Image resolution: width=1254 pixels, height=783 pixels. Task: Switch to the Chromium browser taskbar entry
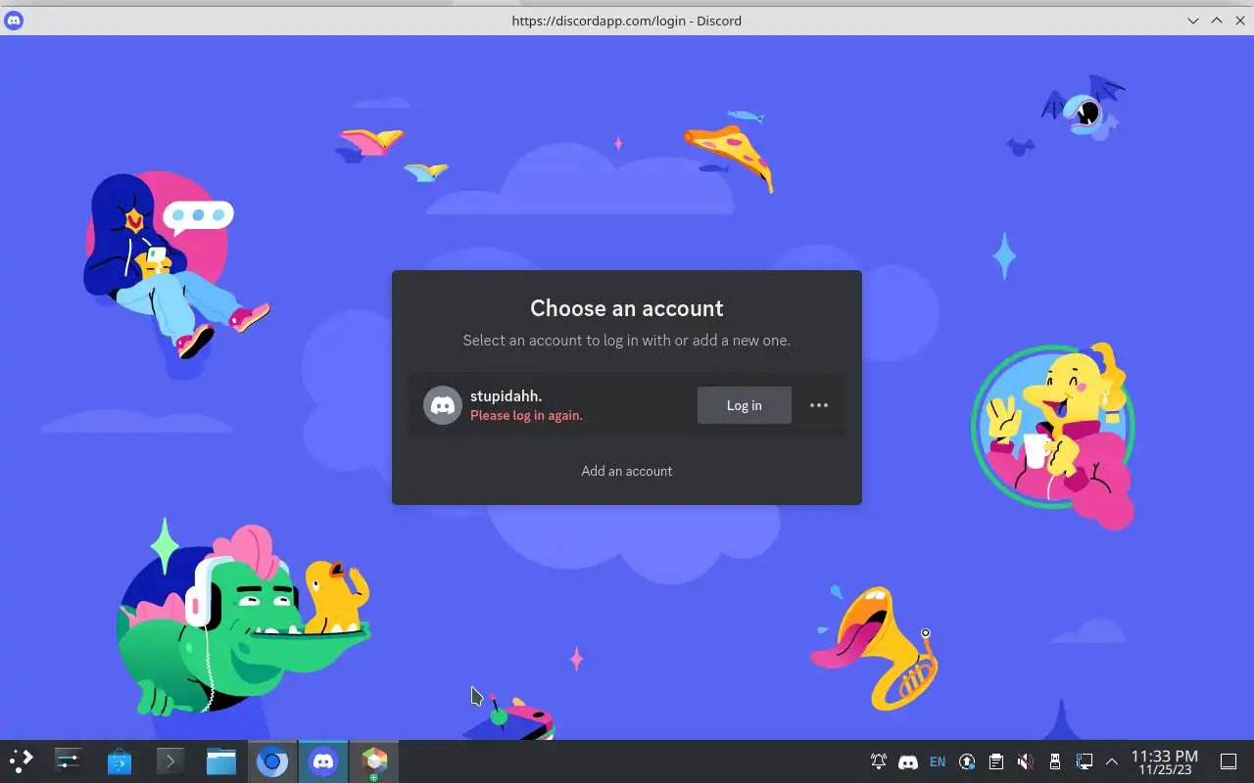[x=272, y=761]
